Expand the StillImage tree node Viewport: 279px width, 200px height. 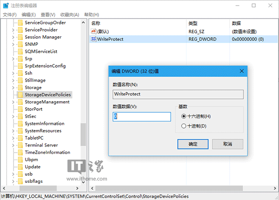click(13, 80)
